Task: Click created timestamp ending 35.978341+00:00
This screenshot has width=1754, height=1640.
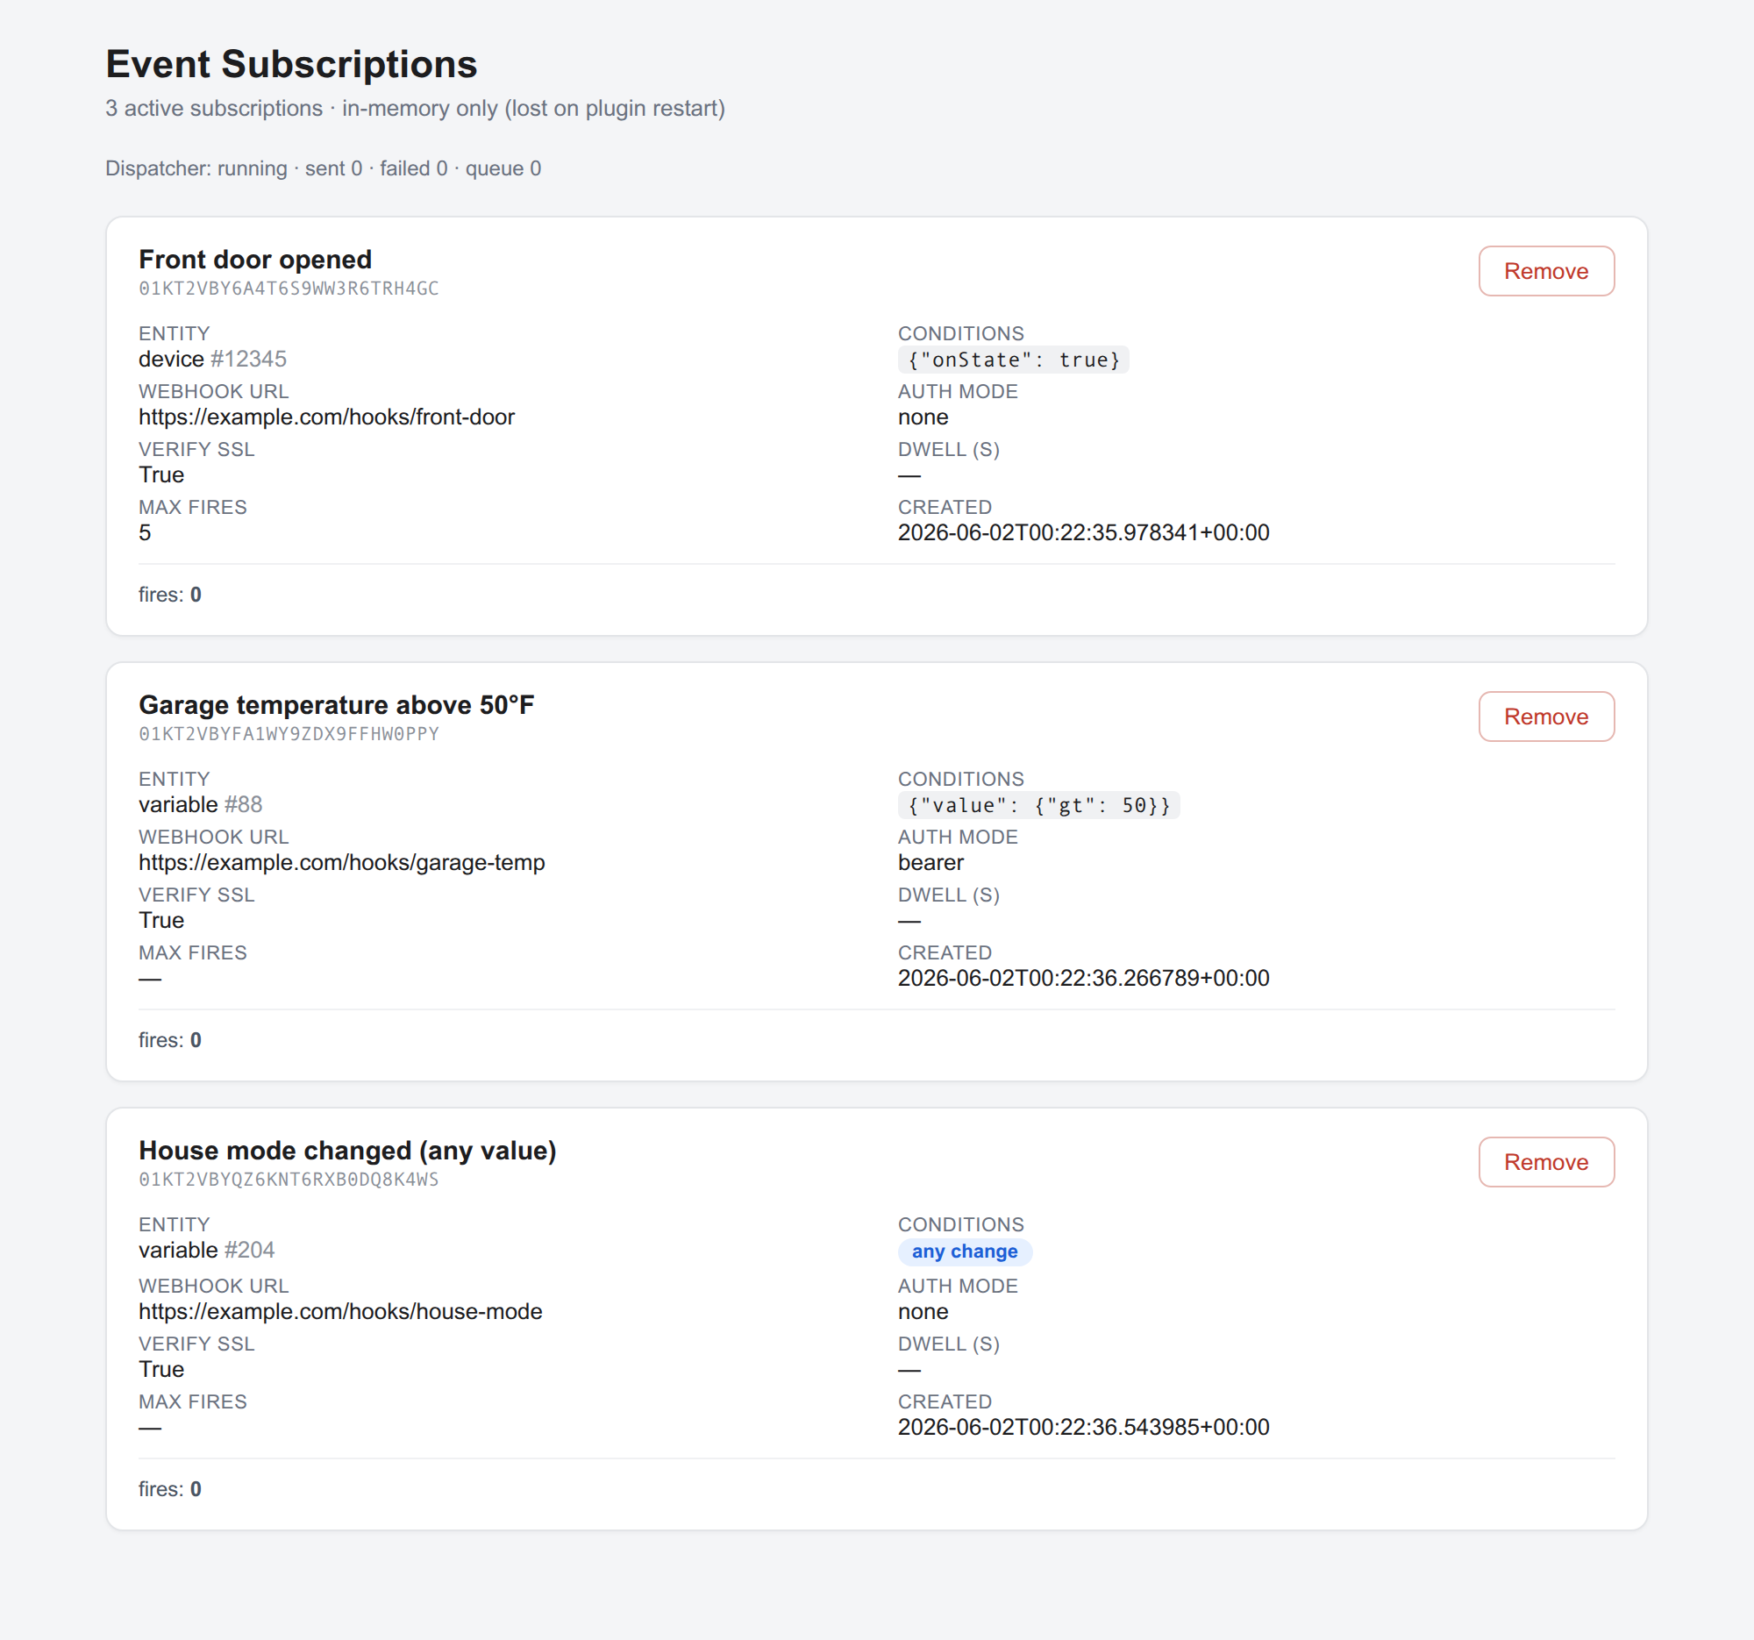Action: point(1083,533)
